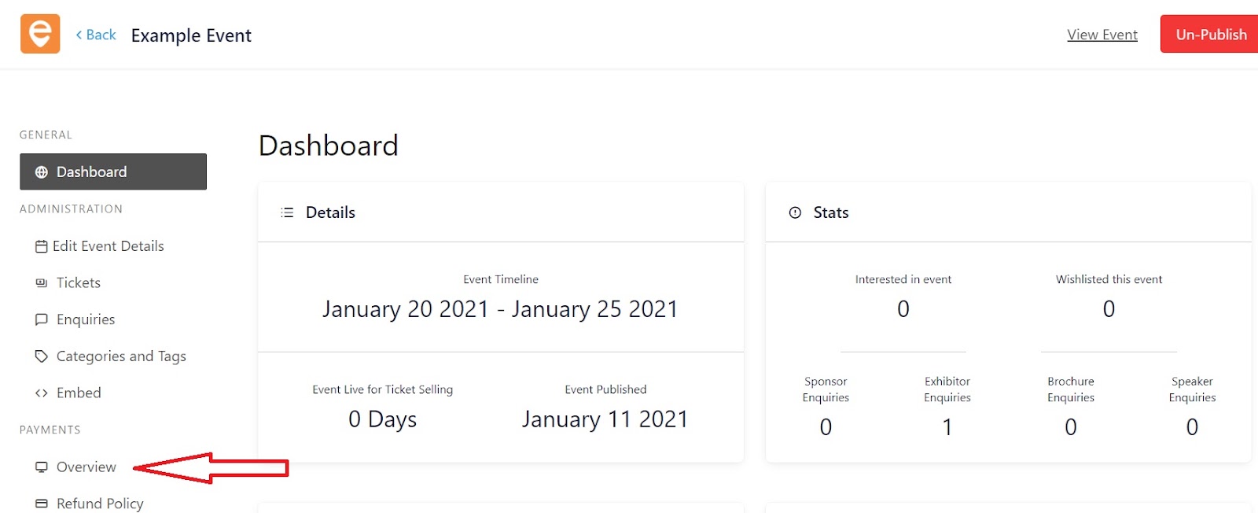Image resolution: width=1258 pixels, height=513 pixels.
Task: Click the Overview monitor icon
Action: pos(42,467)
